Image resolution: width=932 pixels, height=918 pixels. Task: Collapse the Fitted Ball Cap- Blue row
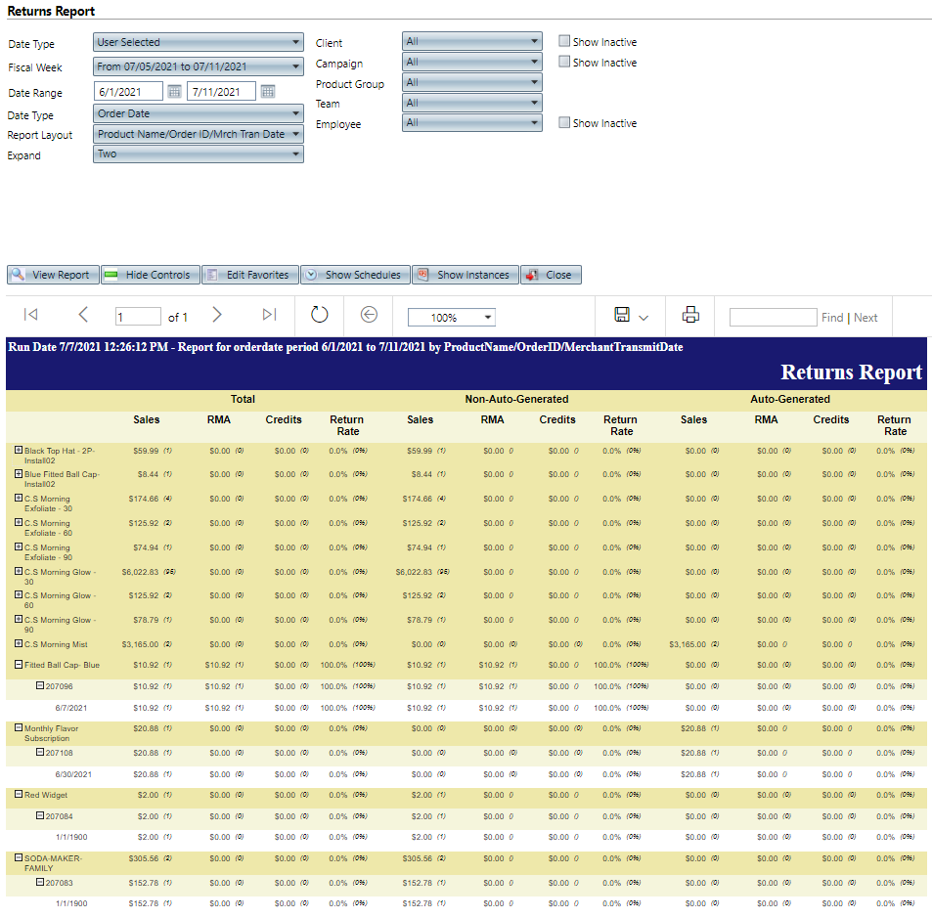pyautogui.click(x=17, y=663)
